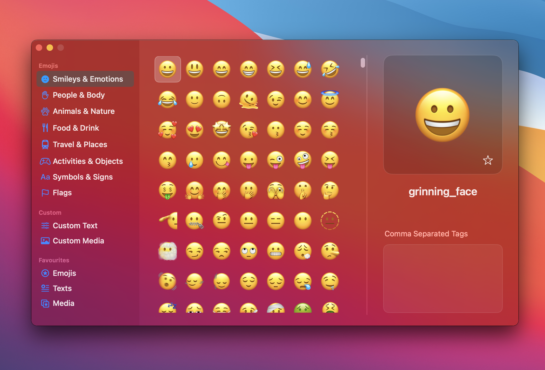Select the face blowing a kiss emoji
This screenshot has width=545, height=370.
249,130
